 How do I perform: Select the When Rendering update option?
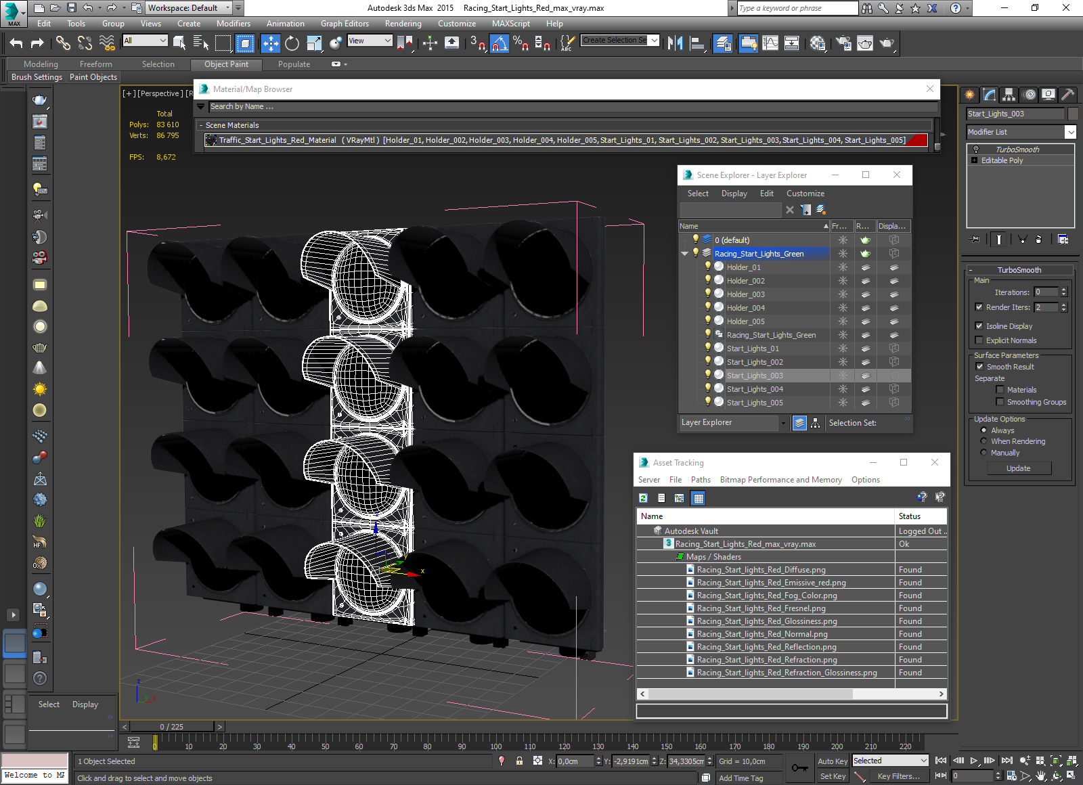(x=983, y=441)
